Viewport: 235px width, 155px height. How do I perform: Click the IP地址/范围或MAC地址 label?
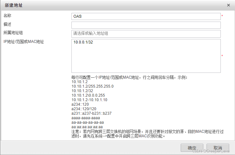pos(24,42)
